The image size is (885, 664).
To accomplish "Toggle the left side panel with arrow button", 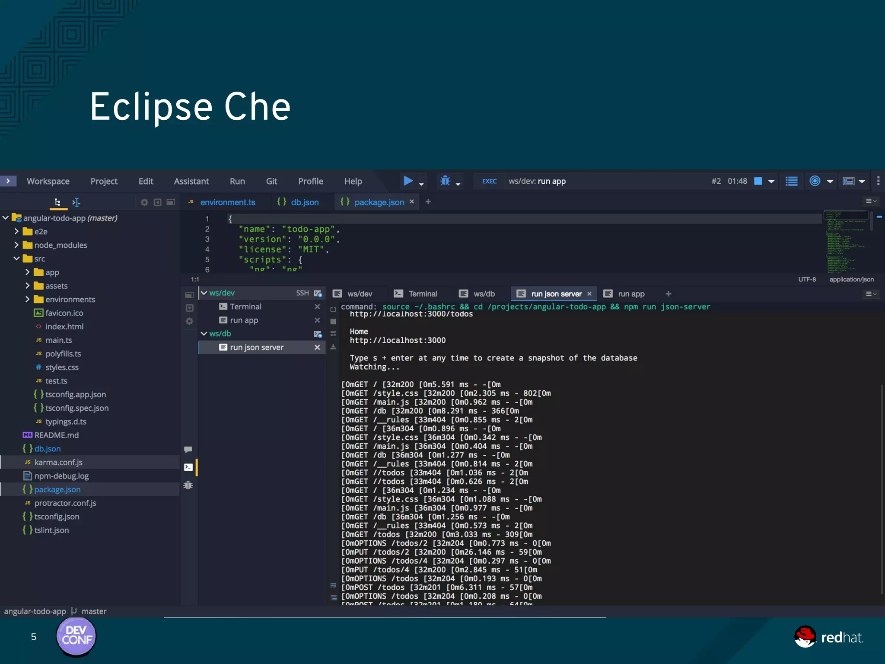I will click(8, 181).
